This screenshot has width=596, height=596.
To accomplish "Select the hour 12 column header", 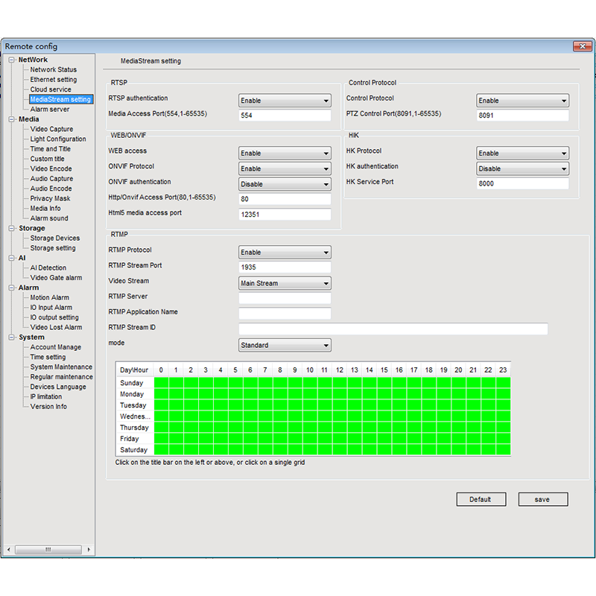I will (x=340, y=370).
